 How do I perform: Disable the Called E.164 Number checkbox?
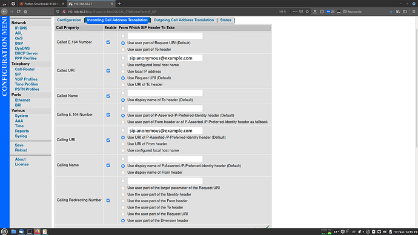tap(108, 42)
